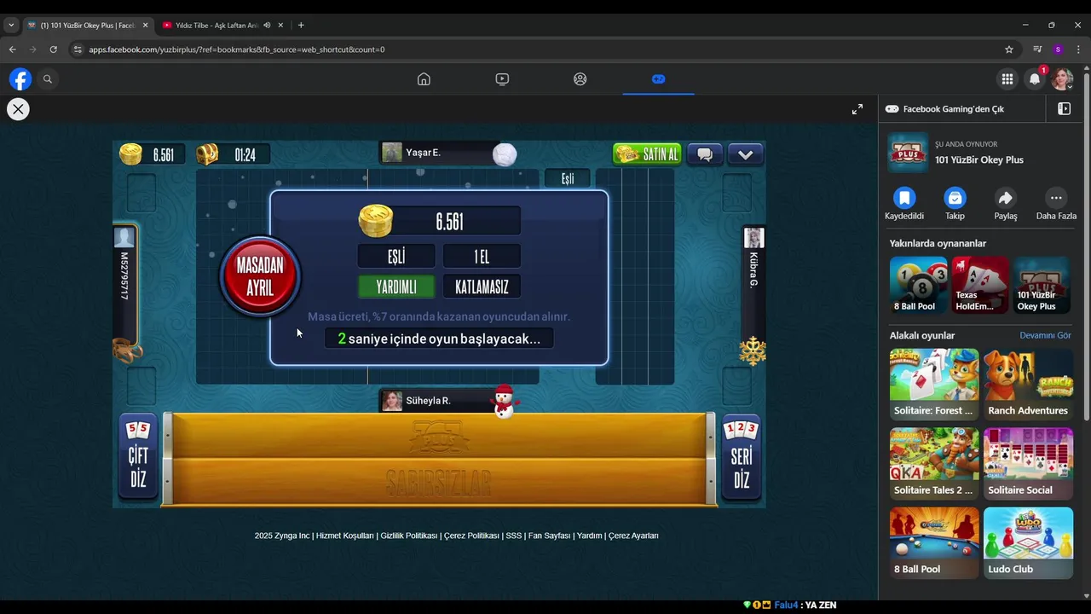Open Solitaire: Forest game card

[934, 384]
